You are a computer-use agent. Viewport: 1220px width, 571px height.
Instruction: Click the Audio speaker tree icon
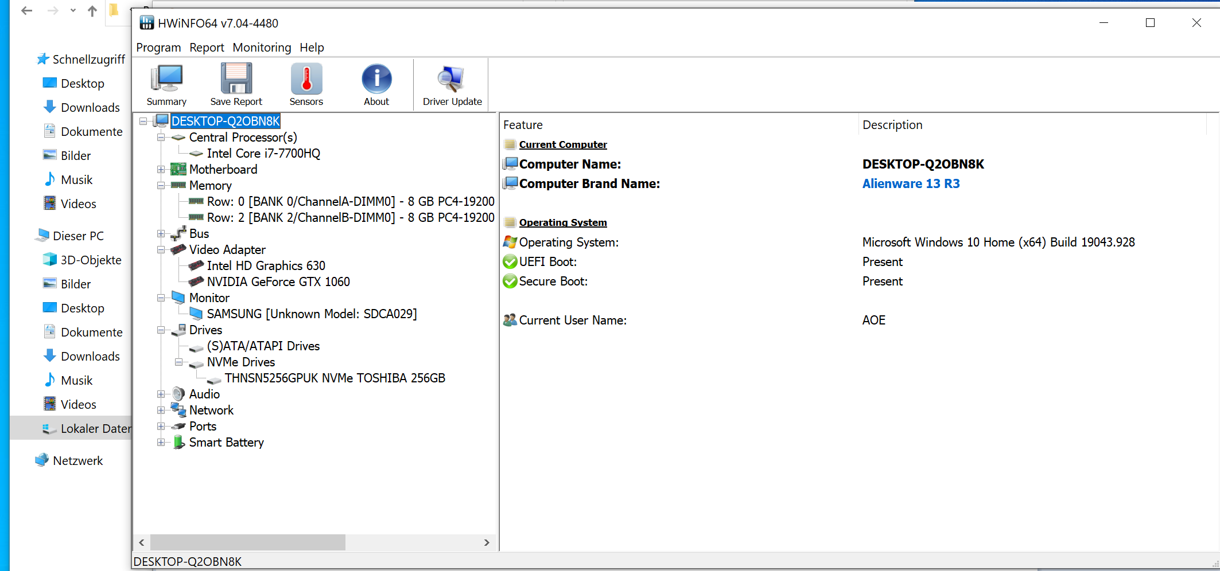[179, 394]
